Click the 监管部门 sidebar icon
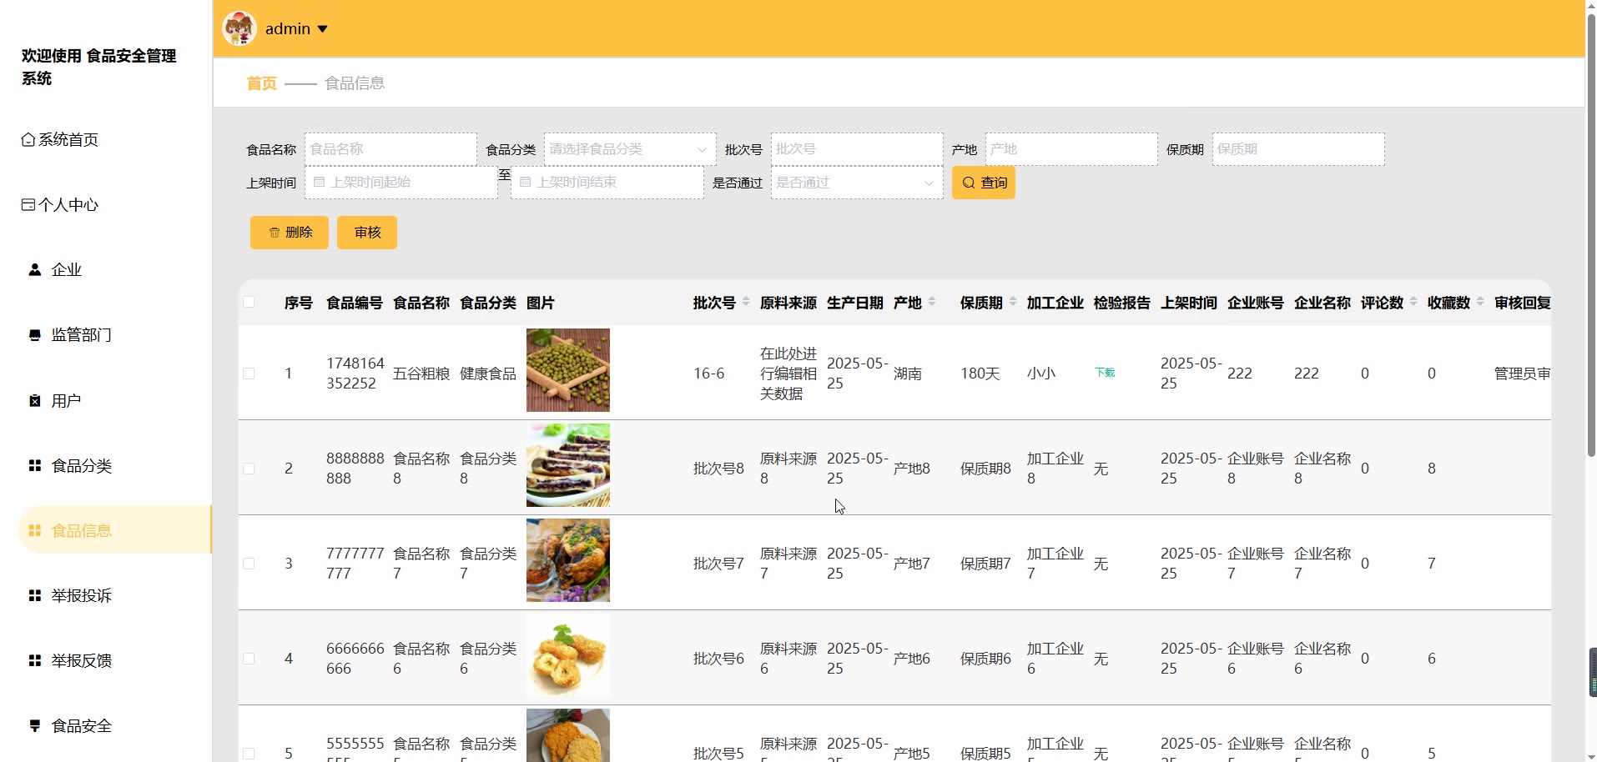Image resolution: width=1597 pixels, height=762 pixels. coord(35,335)
